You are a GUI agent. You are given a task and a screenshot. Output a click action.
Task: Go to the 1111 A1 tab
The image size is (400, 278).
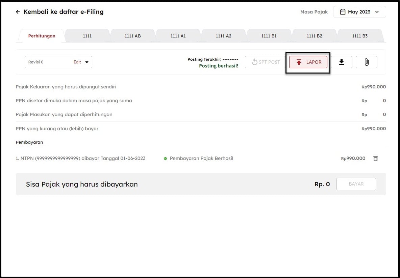pos(178,36)
